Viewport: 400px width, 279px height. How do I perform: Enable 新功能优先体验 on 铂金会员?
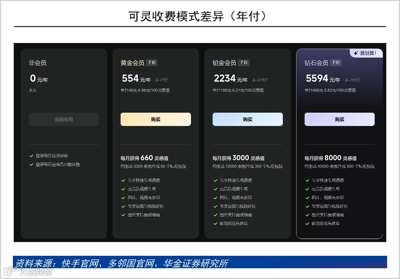click(x=215, y=224)
